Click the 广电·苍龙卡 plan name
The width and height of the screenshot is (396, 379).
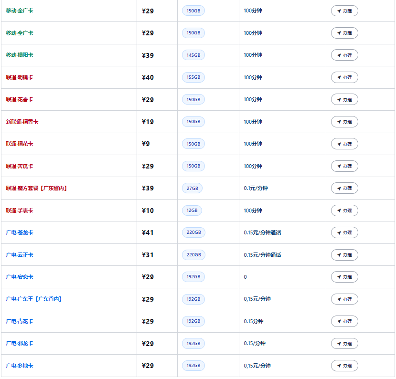click(x=20, y=232)
